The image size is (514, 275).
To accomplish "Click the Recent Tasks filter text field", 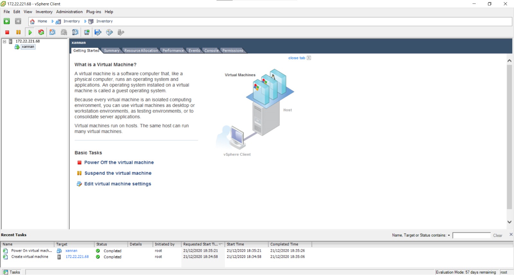I will click(471, 236).
